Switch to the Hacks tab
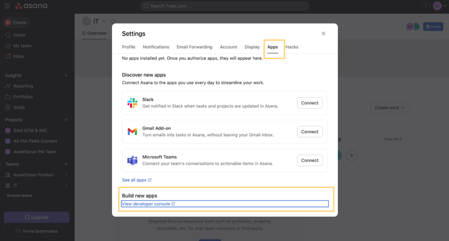Viewport: 449px width, 241px height. click(x=292, y=47)
